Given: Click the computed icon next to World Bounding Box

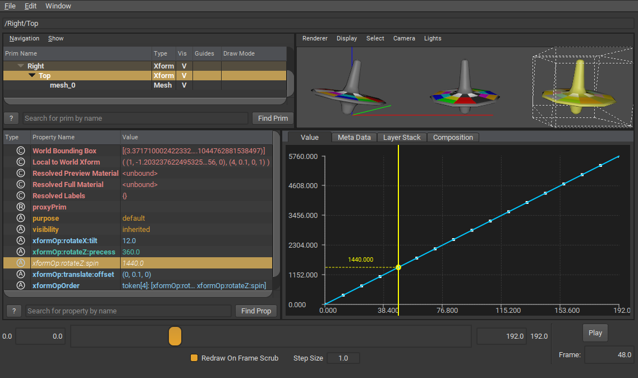Looking at the screenshot, I should click(21, 151).
